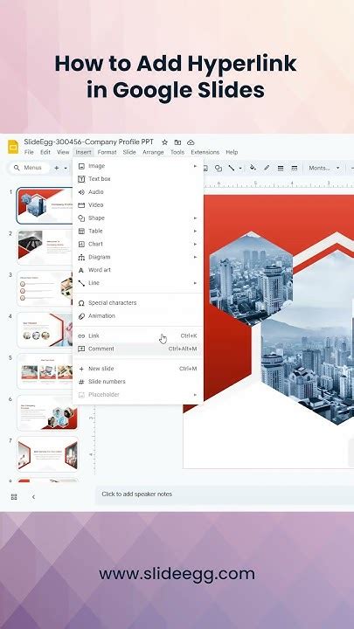Choose Special characters from Insert menu

click(138, 303)
